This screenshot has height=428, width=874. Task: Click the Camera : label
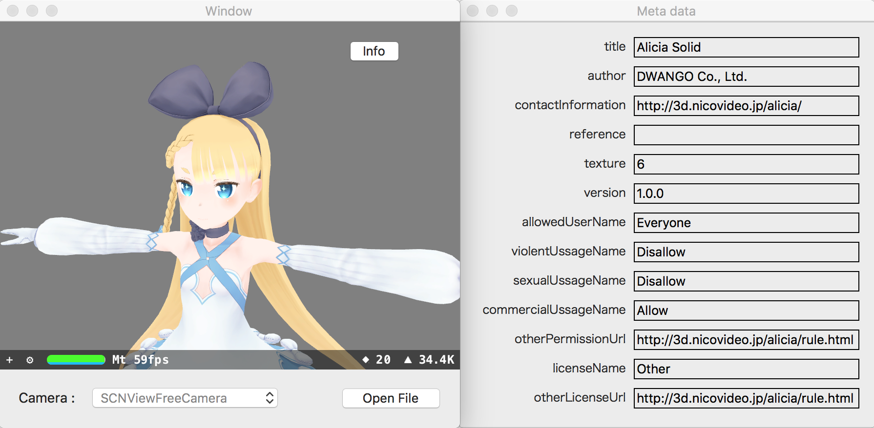point(47,398)
